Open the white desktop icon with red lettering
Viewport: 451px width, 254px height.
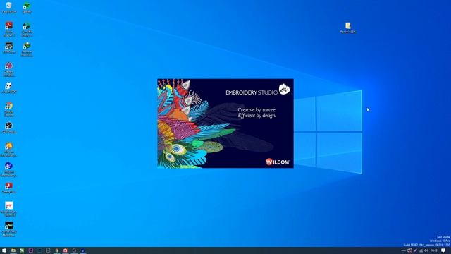click(9, 209)
